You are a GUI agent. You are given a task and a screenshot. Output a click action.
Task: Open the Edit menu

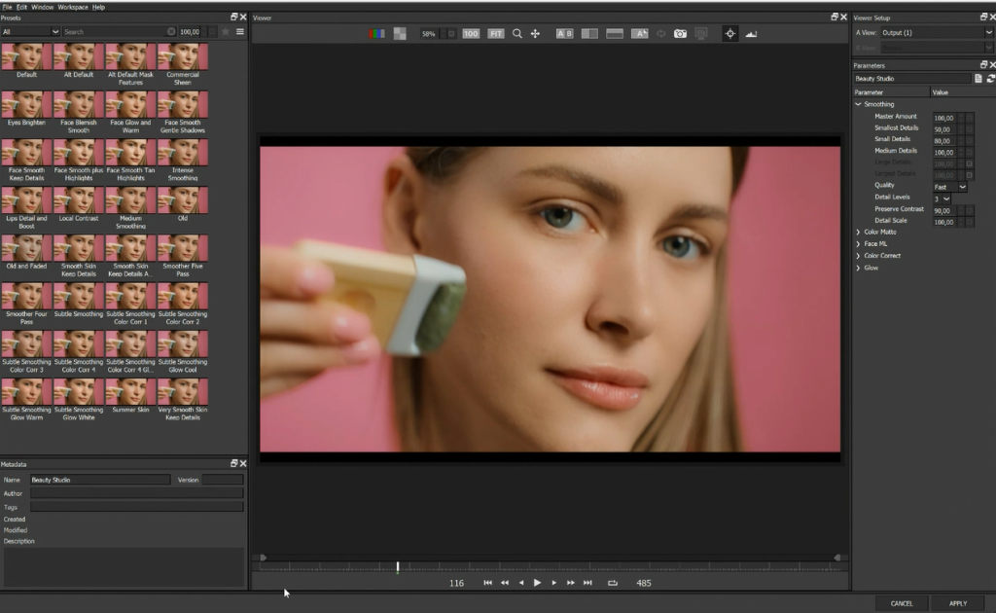[21, 7]
